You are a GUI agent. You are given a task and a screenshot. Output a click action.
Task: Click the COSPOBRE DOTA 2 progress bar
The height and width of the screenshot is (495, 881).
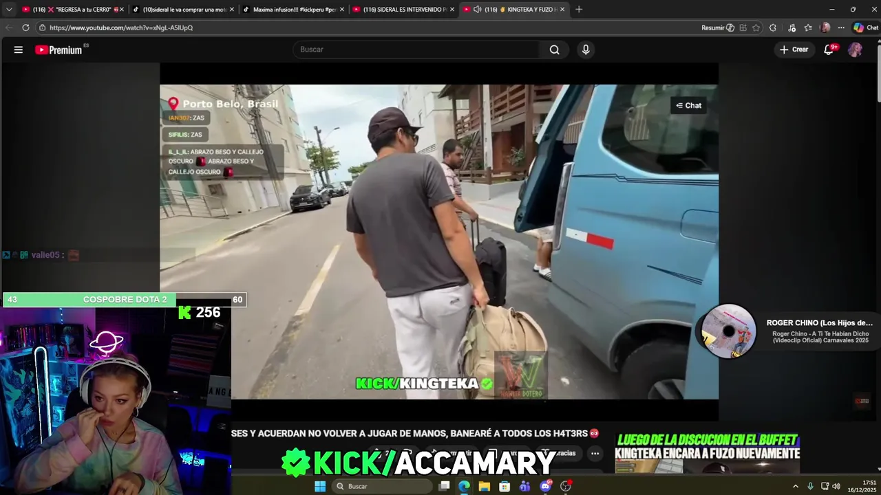(125, 300)
